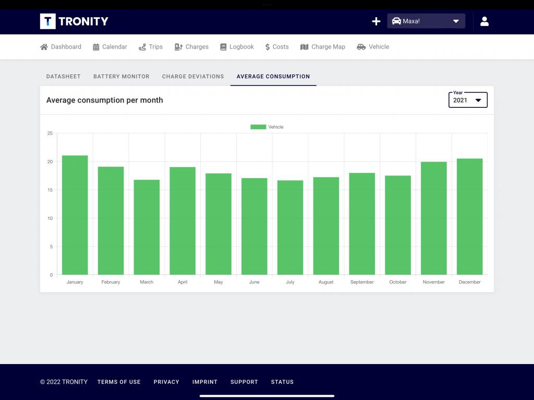Click the December consumption bar
534x400 pixels.
470,217
